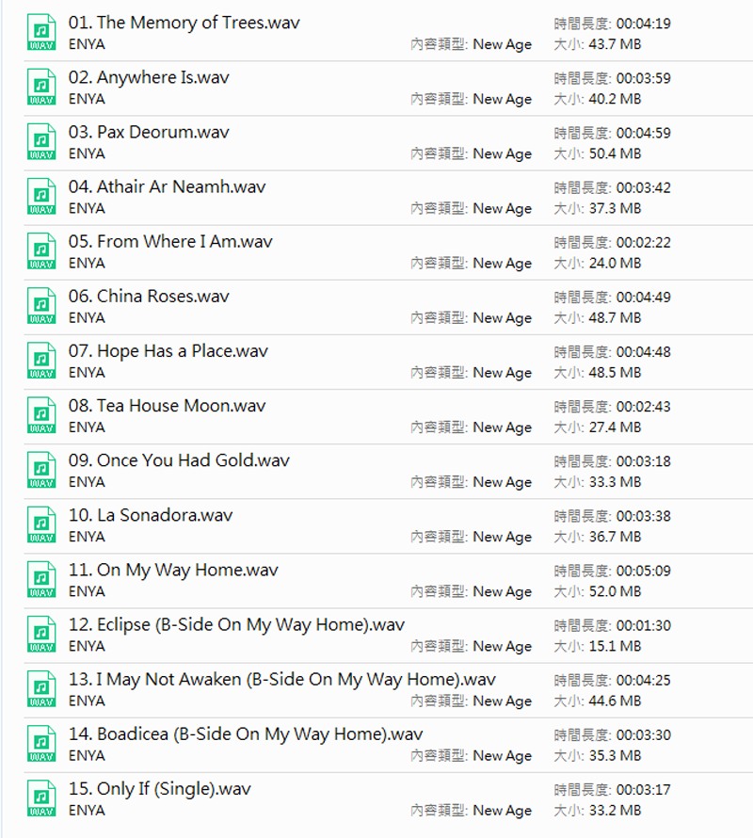This screenshot has height=838, width=753.
Task: Click the file name 07. Hope Has a Place.wav
Action: 168,351
